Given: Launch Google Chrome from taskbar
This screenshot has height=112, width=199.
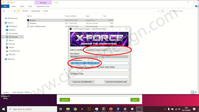Looking at the screenshot, I should [x=75, y=109].
